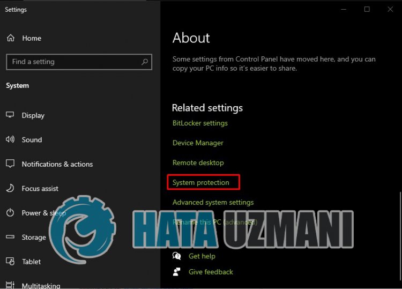Open the Remote desktop link
This screenshot has height=289, width=402.
198,162
